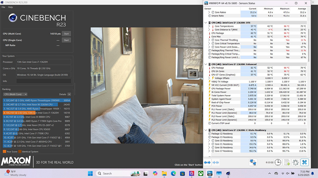Expand Core Distance to TjMAX row

click(209, 30)
